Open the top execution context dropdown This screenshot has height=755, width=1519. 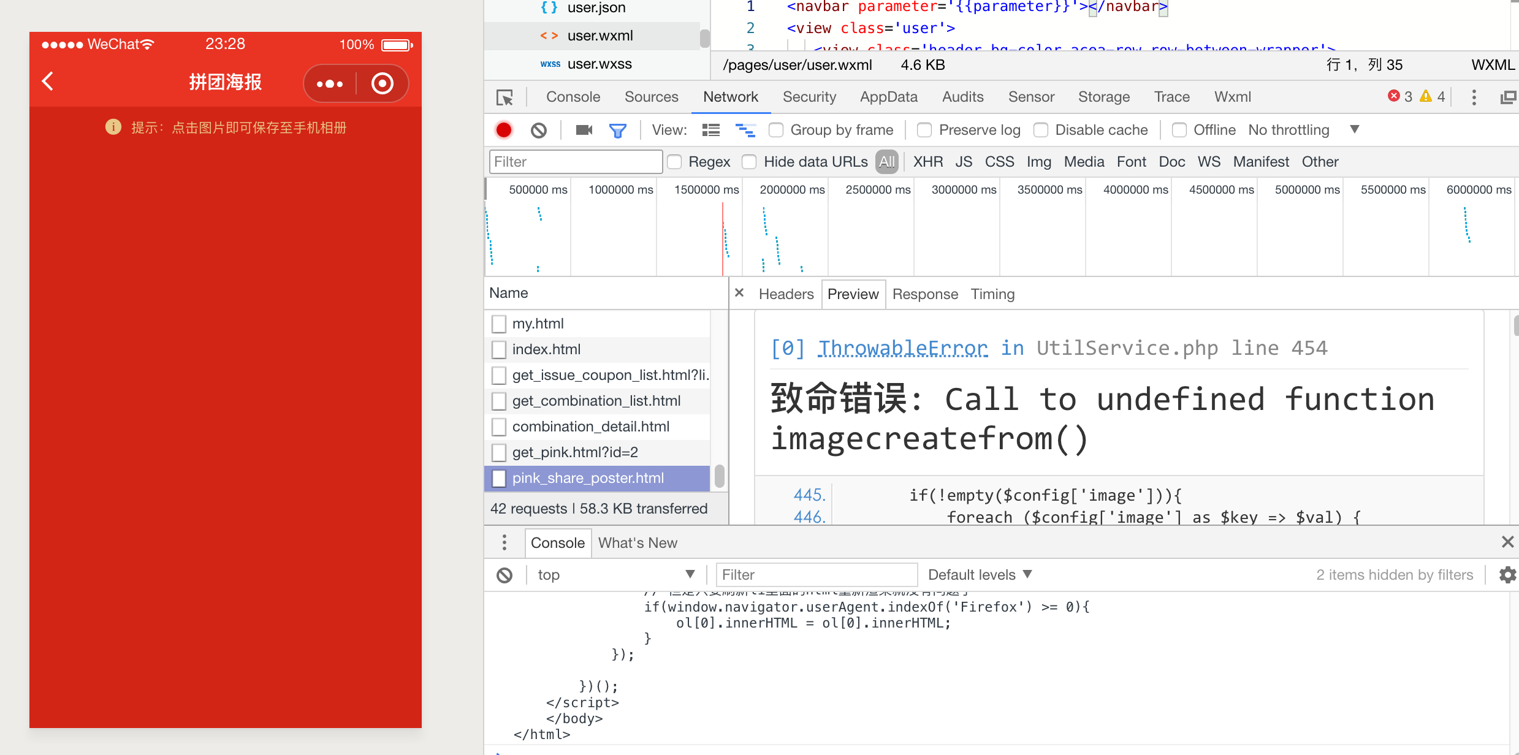[615, 575]
